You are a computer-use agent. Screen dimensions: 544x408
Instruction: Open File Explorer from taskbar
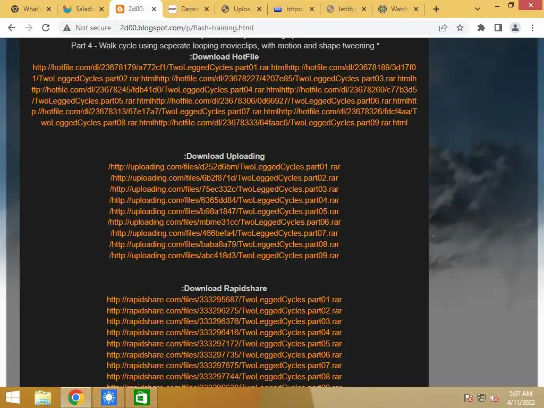tap(43, 397)
